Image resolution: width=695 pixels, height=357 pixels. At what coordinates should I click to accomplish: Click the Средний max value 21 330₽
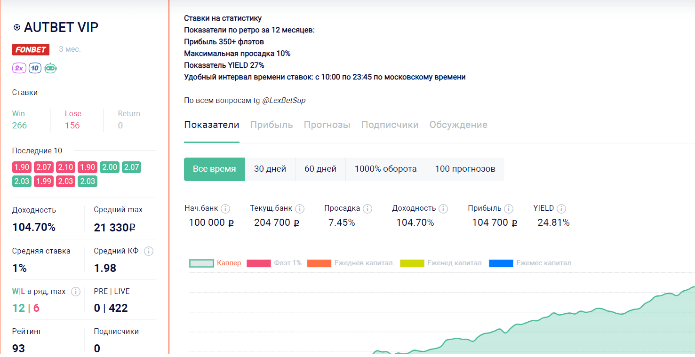115,228
